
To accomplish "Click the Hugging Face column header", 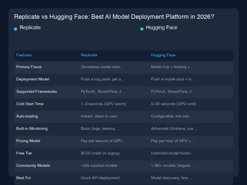I will tap(163, 55).
